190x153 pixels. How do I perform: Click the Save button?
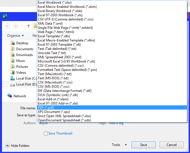[143, 145]
